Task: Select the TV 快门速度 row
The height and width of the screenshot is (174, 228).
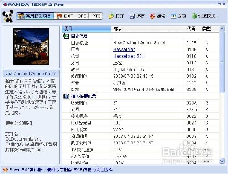Action: click(140, 150)
